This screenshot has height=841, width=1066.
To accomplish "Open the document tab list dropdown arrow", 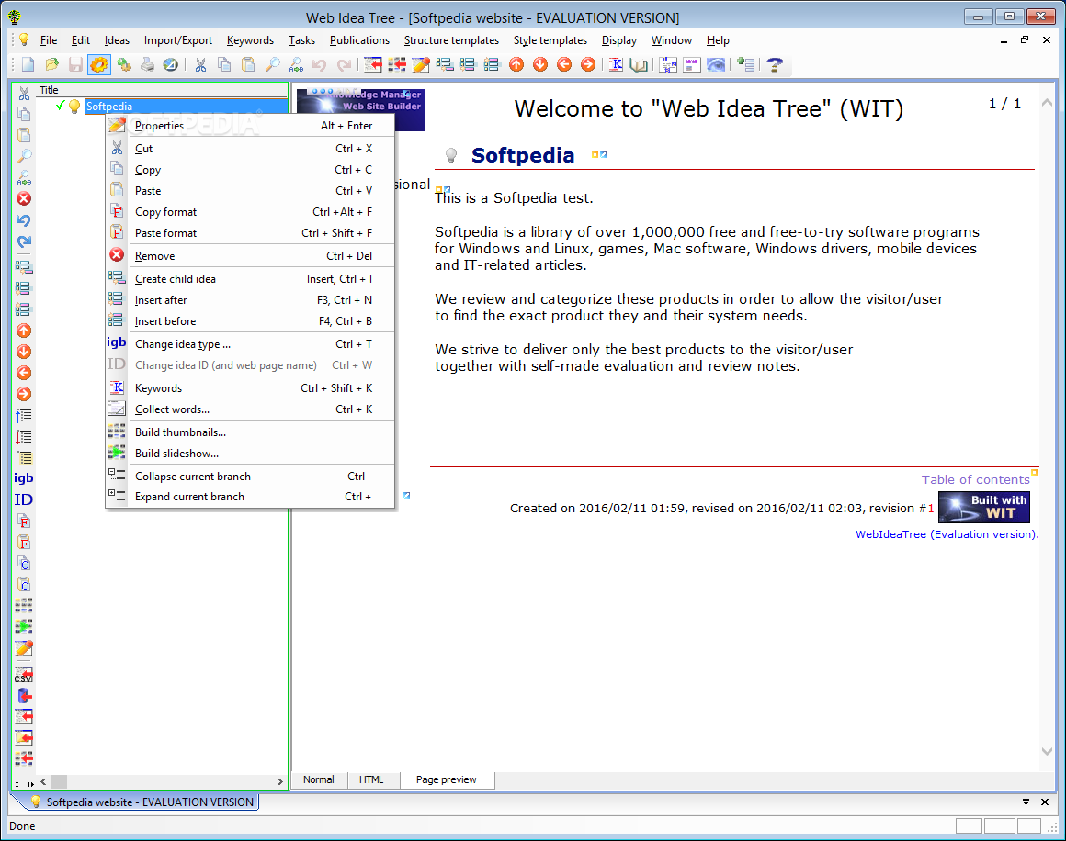I will [x=1026, y=802].
